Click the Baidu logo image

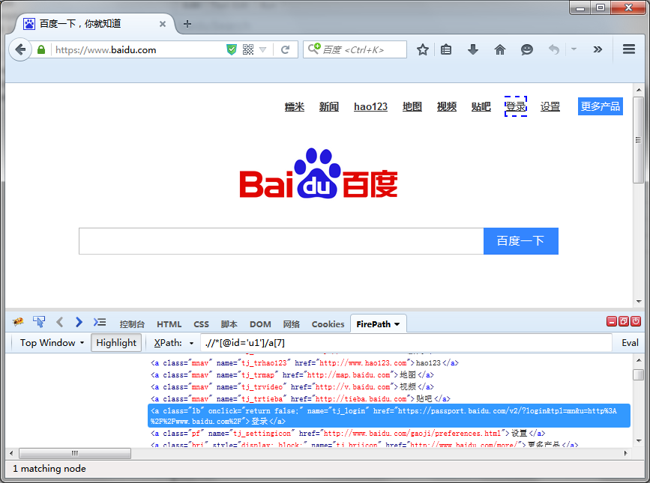[x=319, y=174]
